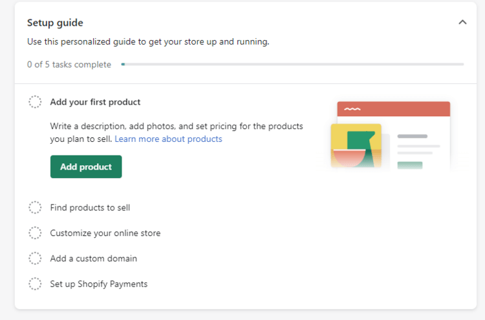Click the tasks completion progress bar
485x320 pixels.
[292, 65]
